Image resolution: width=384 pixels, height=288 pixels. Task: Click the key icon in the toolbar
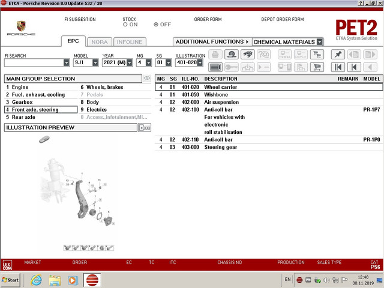[x=232, y=67]
